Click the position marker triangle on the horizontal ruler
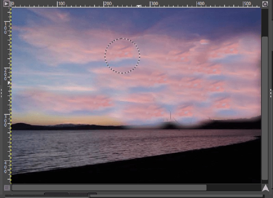The height and width of the screenshot is (198, 273). (x=139, y=6)
